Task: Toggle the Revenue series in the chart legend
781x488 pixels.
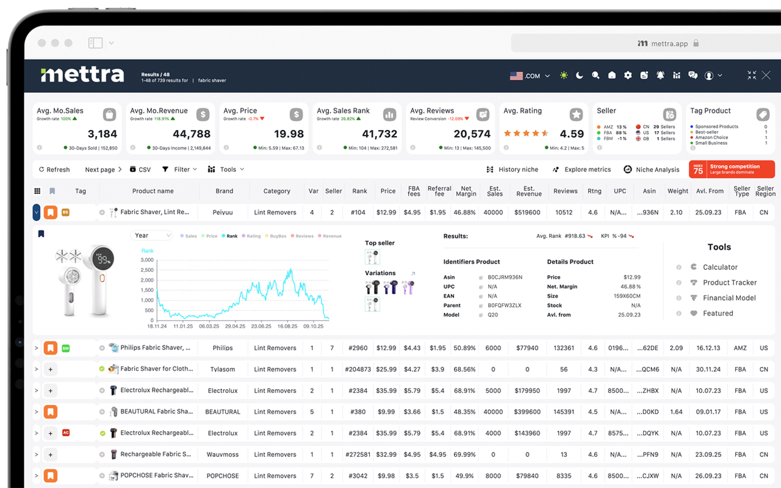Action: click(x=329, y=236)
